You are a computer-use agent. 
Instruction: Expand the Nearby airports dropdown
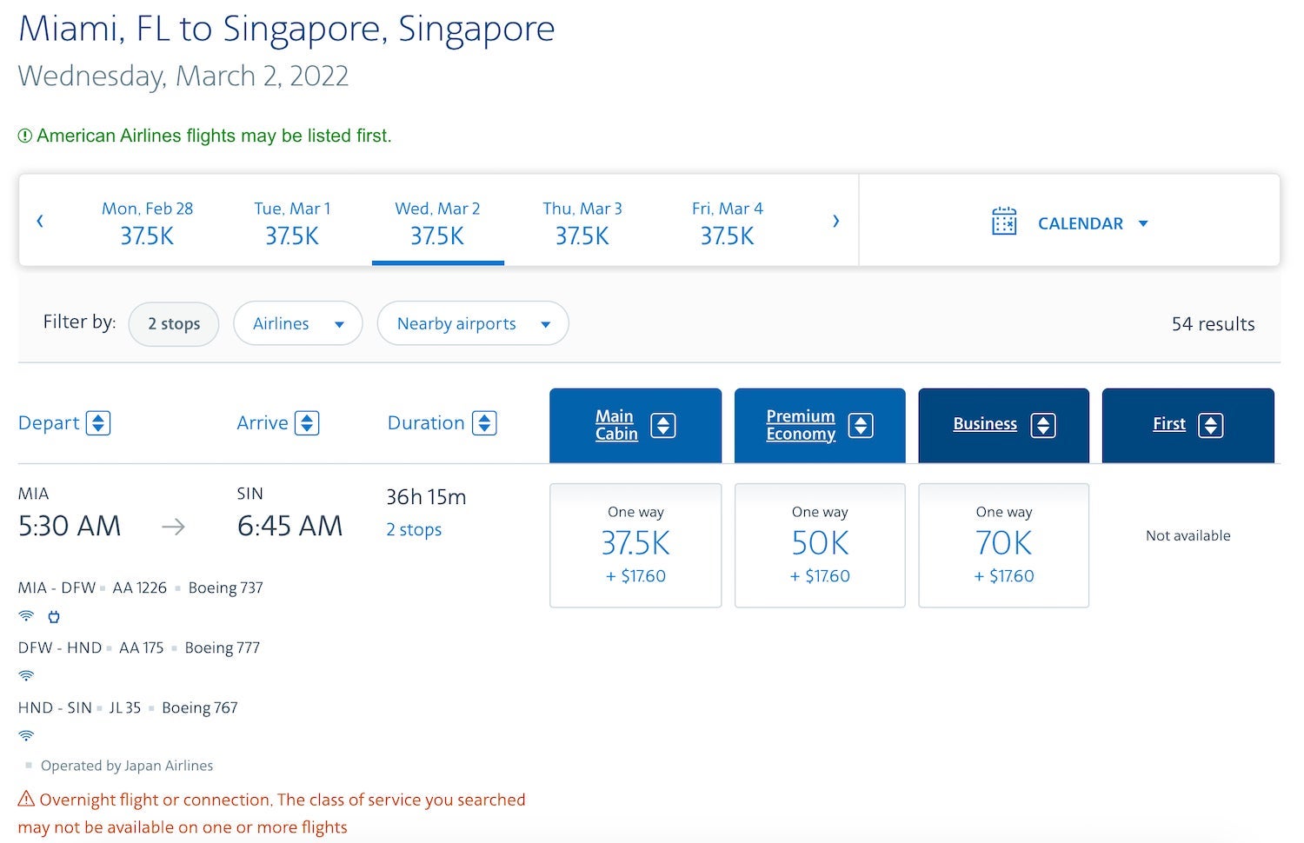click(473, 323)
